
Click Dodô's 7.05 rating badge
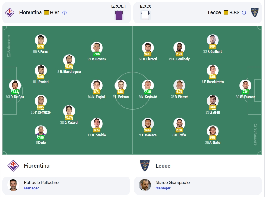pos(41,137)
